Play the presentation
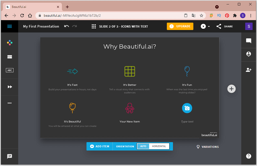This screenshot has height=166, width=257. [203, 26]
